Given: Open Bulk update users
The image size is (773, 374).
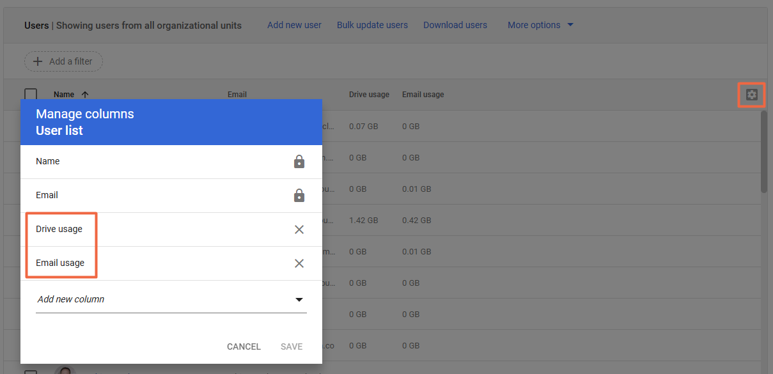Looking at the screenshot, I should tap(372, 25).
